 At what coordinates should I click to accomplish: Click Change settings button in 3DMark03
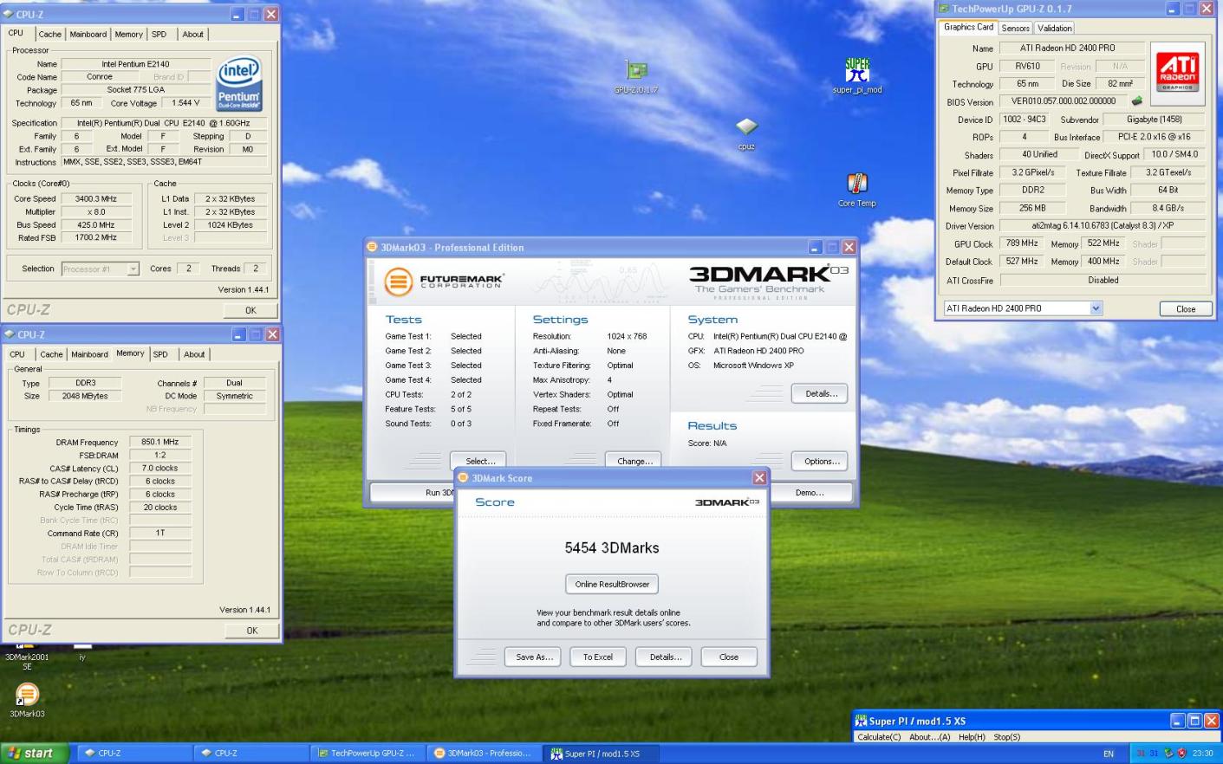(634, 461)
